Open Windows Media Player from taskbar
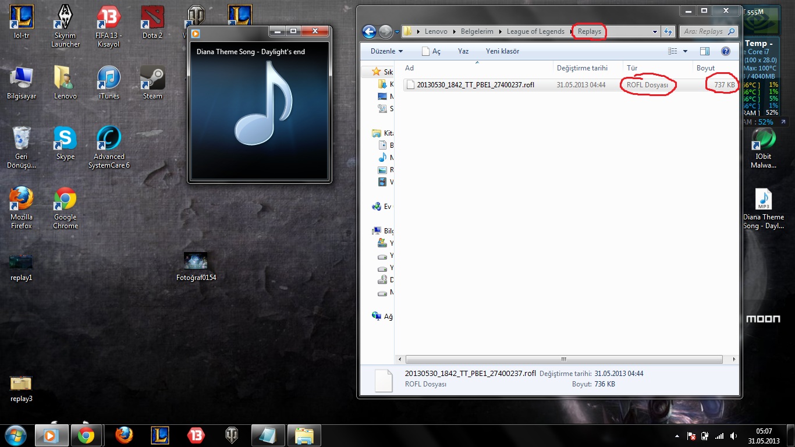 [51, 435]
